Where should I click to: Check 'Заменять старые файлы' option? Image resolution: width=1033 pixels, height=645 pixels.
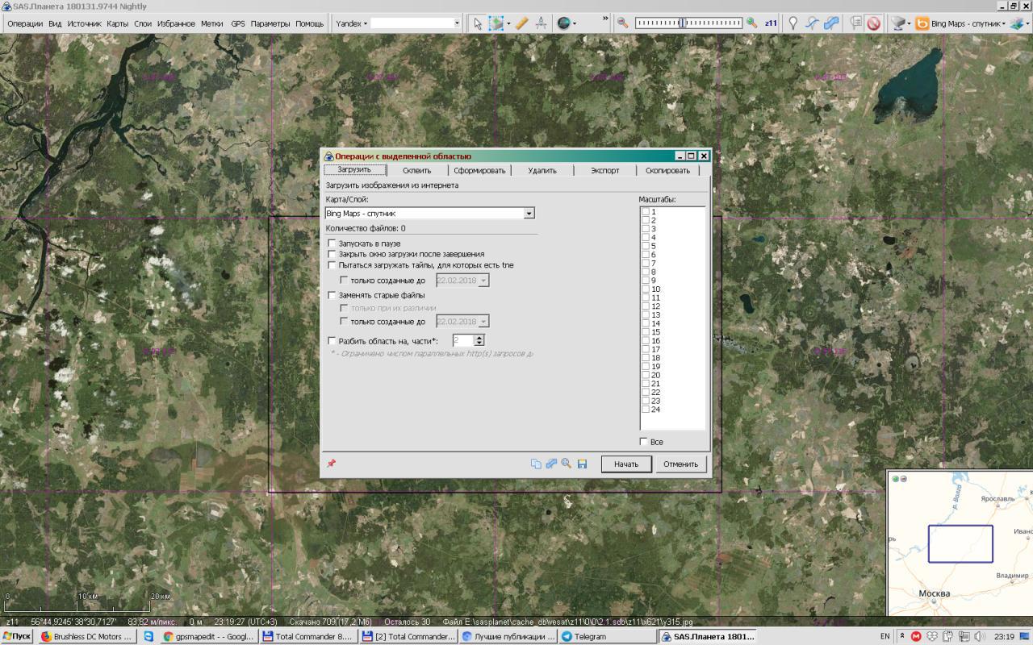332,295
